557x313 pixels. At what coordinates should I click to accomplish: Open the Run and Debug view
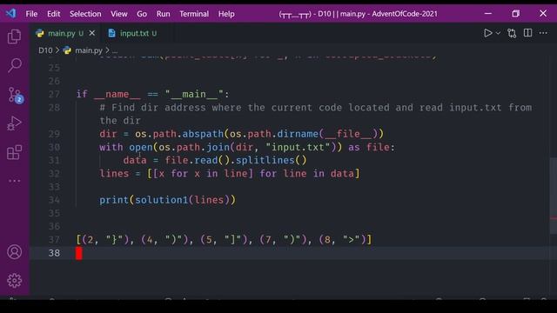click(14, 123)
